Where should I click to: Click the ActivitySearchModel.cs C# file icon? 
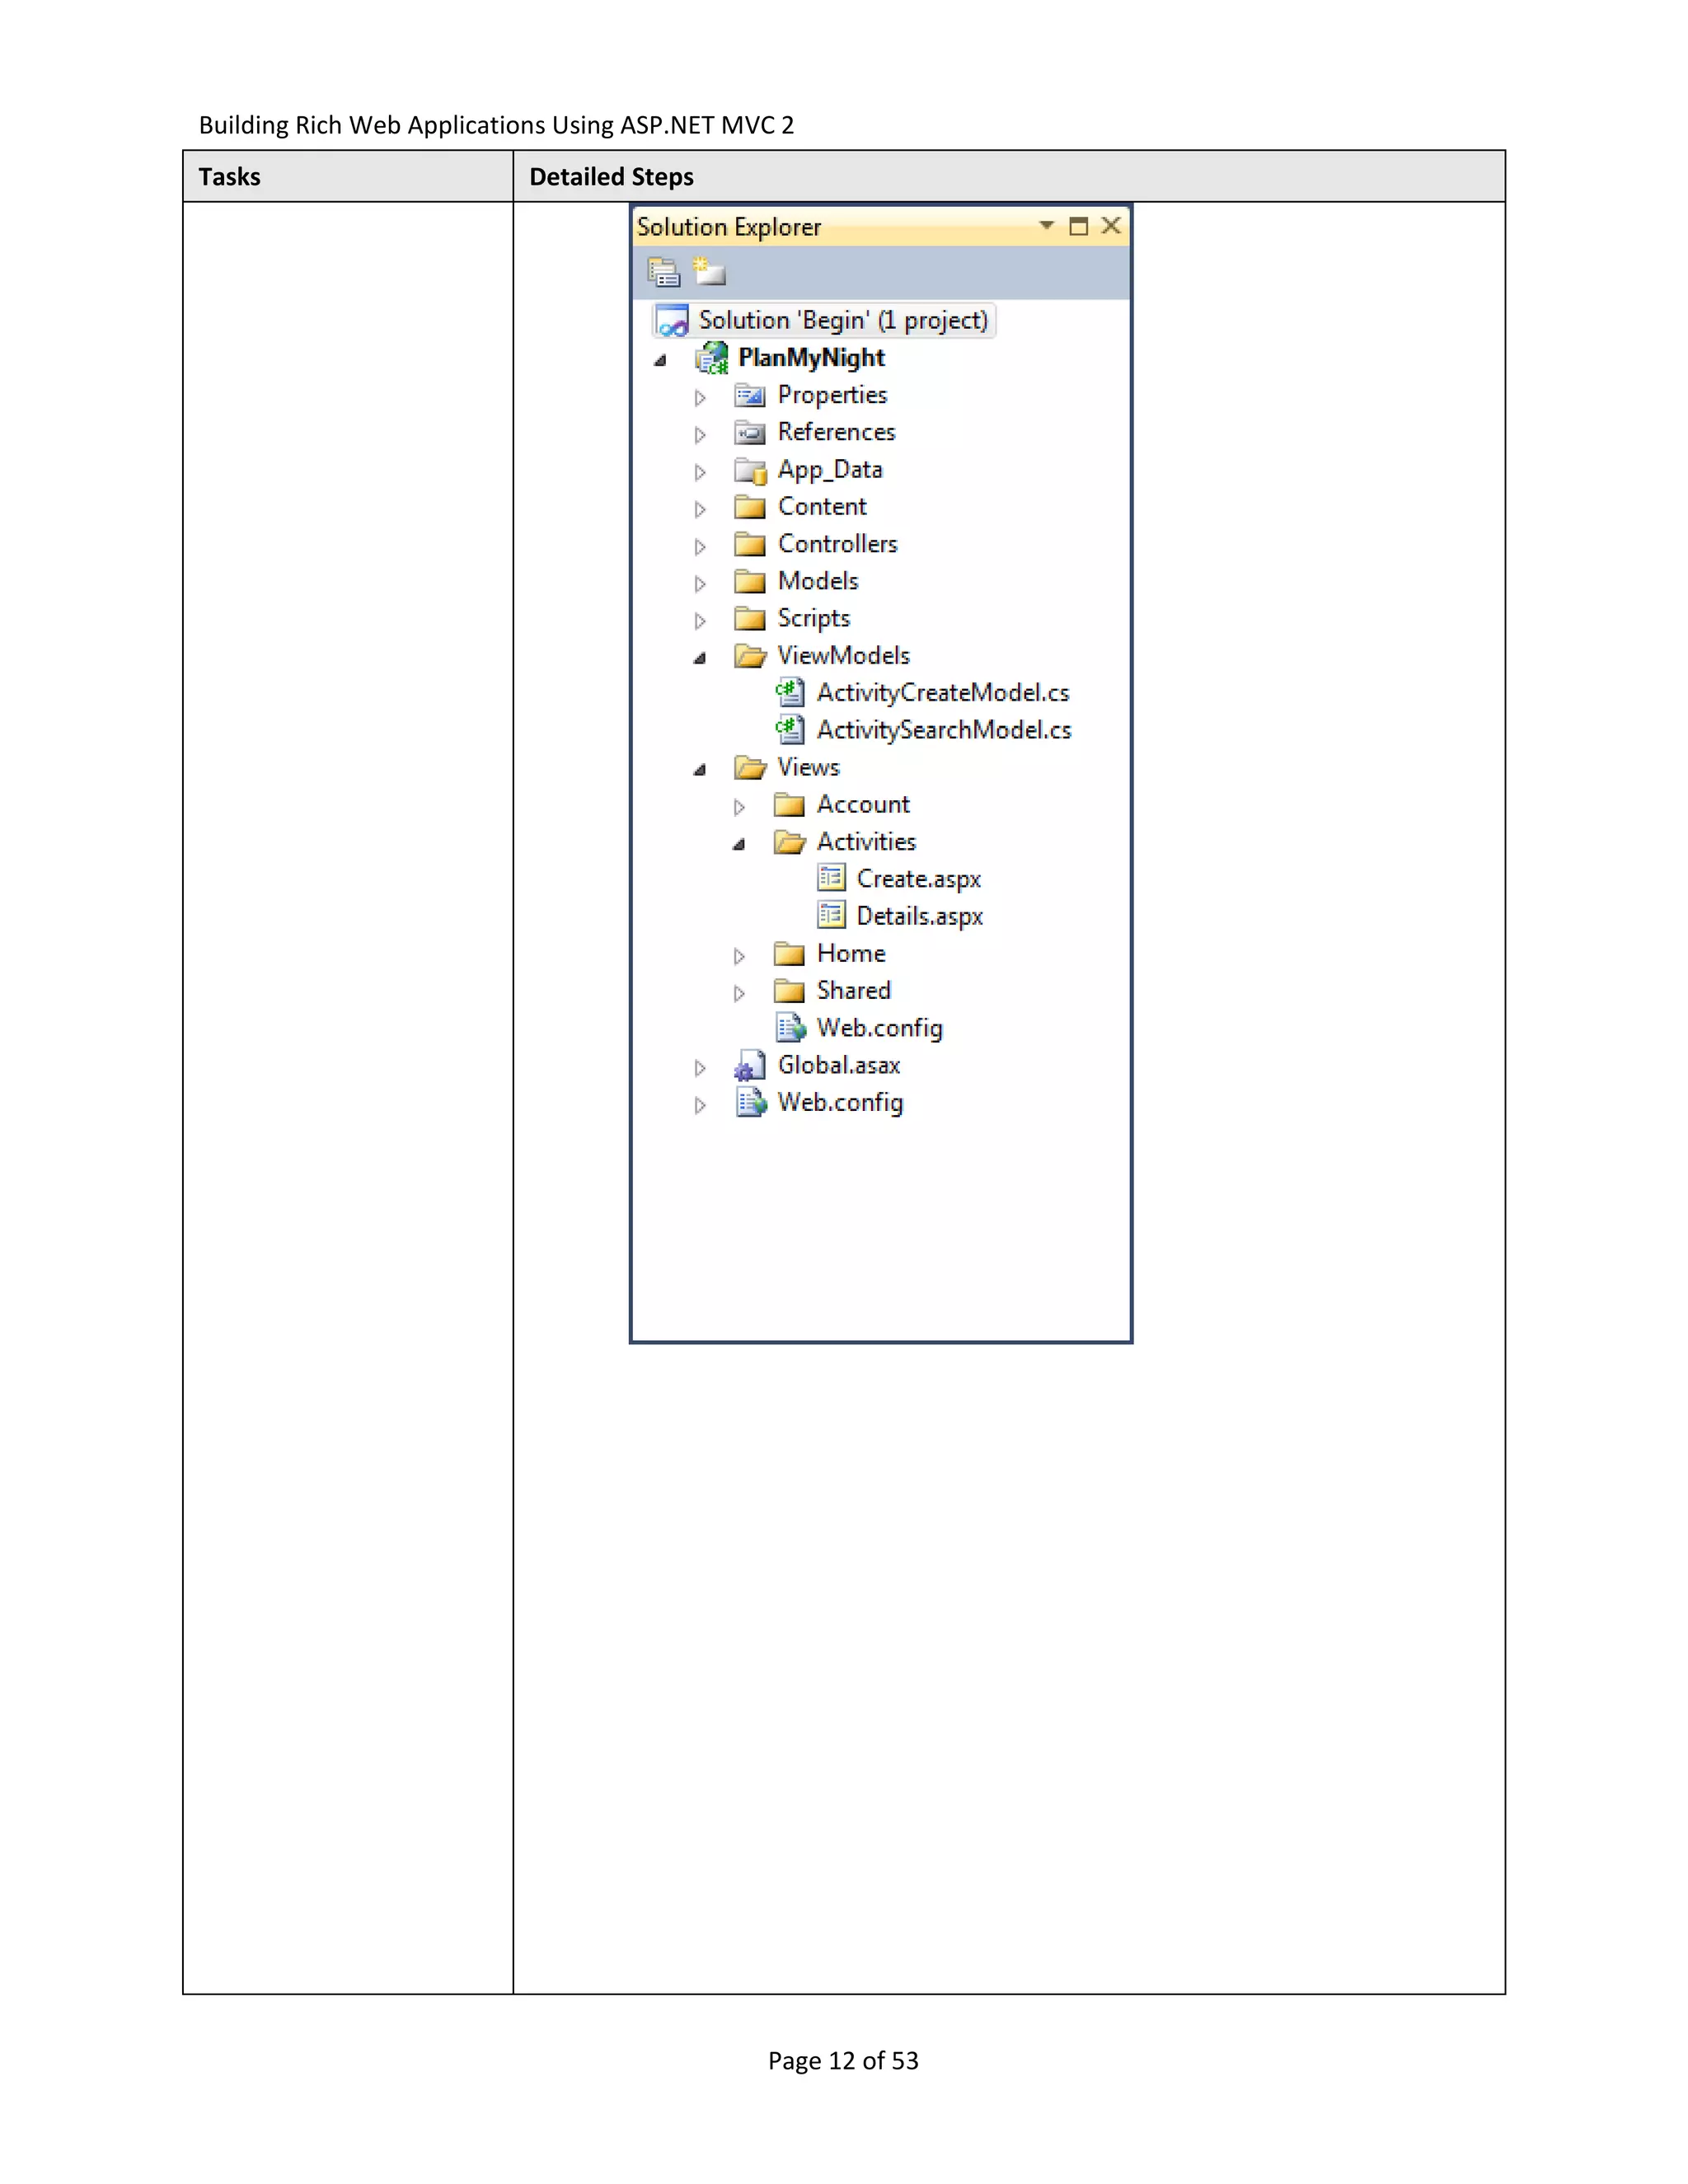[x=790, y=730]
